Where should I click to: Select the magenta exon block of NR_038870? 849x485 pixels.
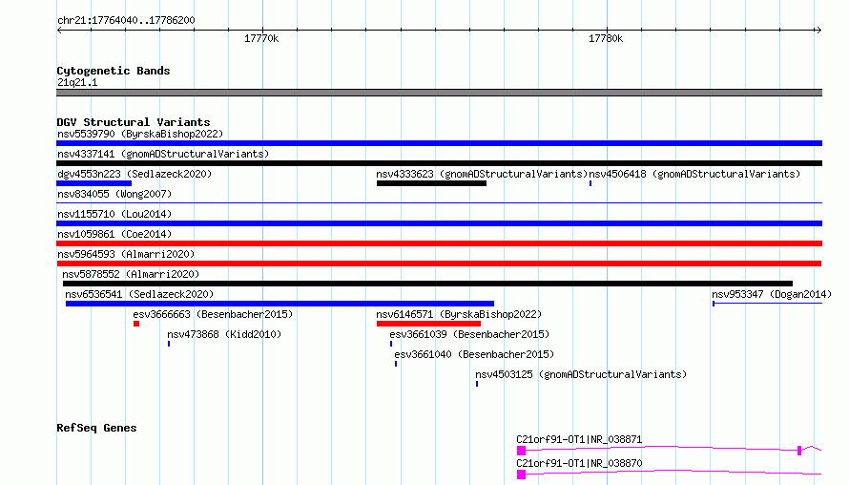tap(522, 474)
